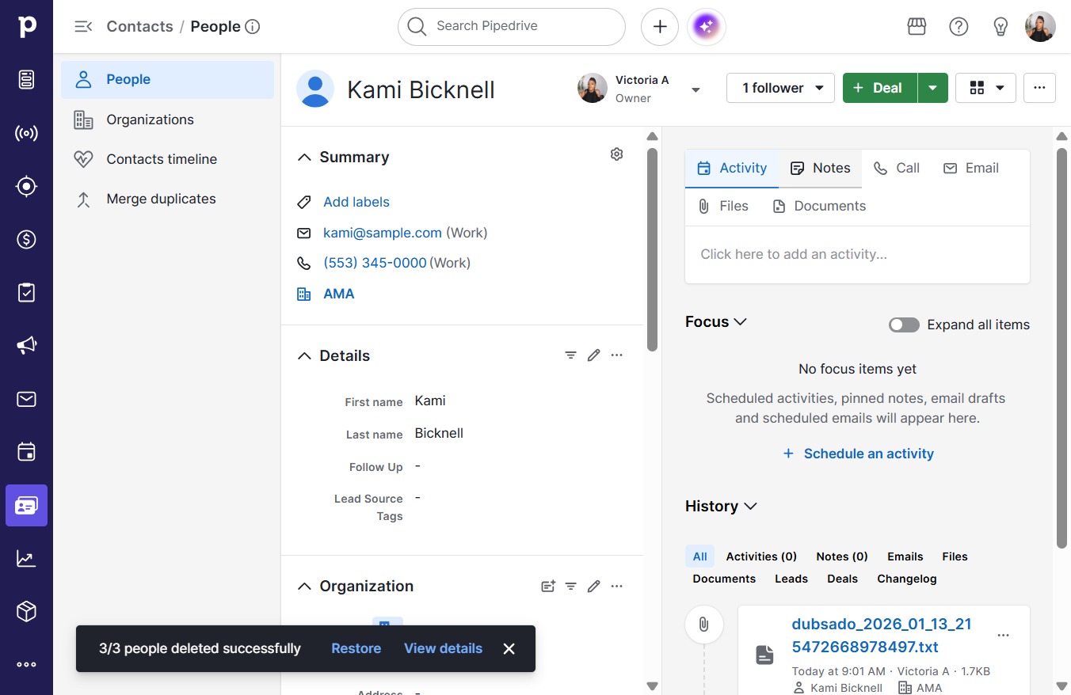Image resolution: width=1071 pixels, height=695 pixels.
Task: Open the dollar-sign Deals icon in sidebar
Action: click(x=26, y=239)
